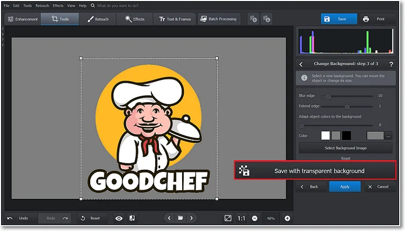Go to previous photo arrow
Image resolution: width=405 pixels, height=231 pixels.
pyautogui.click(x=169, y=218)
